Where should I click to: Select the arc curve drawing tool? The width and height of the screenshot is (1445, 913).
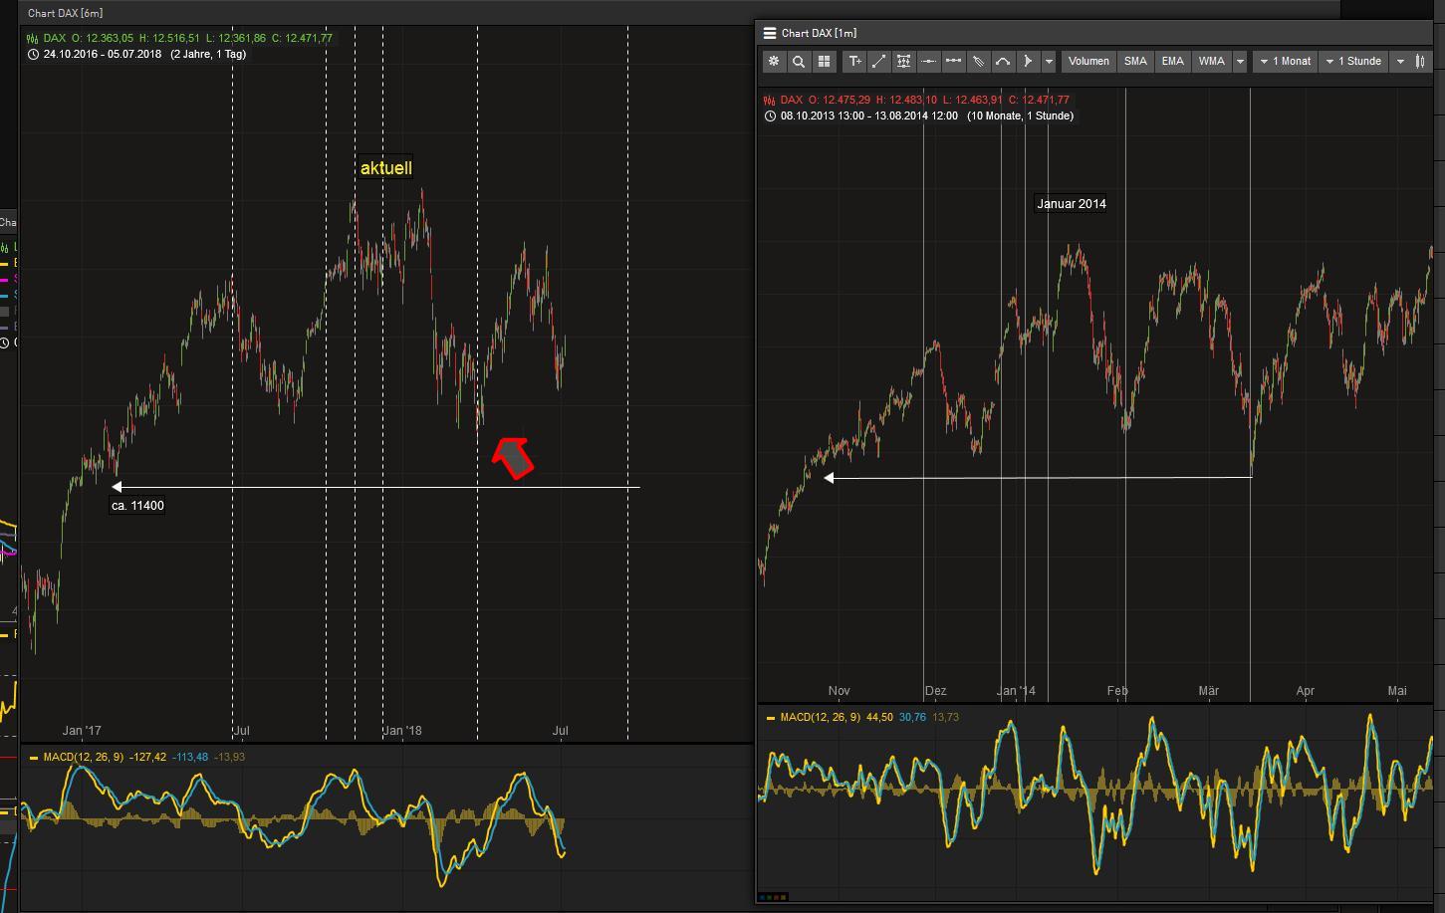coord(1003,62)
